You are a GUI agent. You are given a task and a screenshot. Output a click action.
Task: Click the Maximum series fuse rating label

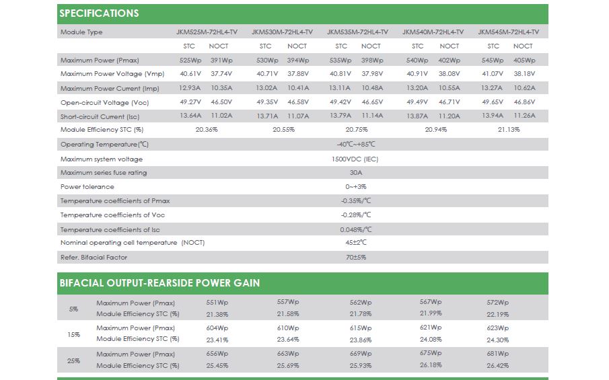coord(104,173)
